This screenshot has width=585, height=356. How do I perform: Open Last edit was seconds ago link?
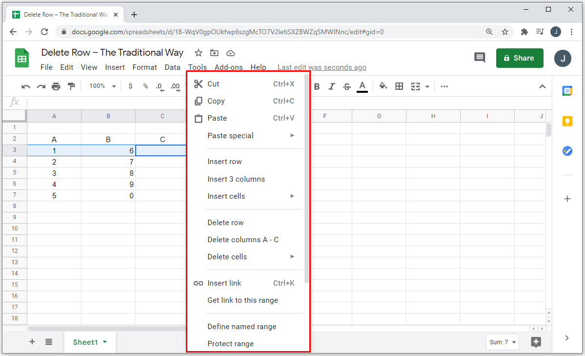pos(322,67)
